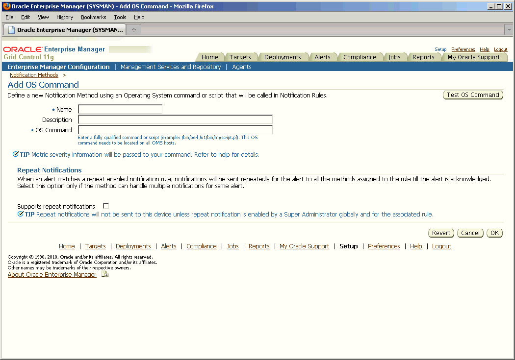The width and height of the screenshot is (515, 360).
Task: Switch to the Jobs tab
Action: click(394, 57)
